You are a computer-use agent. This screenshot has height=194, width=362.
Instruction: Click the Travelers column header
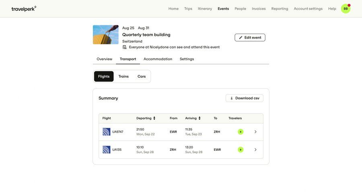coord(235,118)
